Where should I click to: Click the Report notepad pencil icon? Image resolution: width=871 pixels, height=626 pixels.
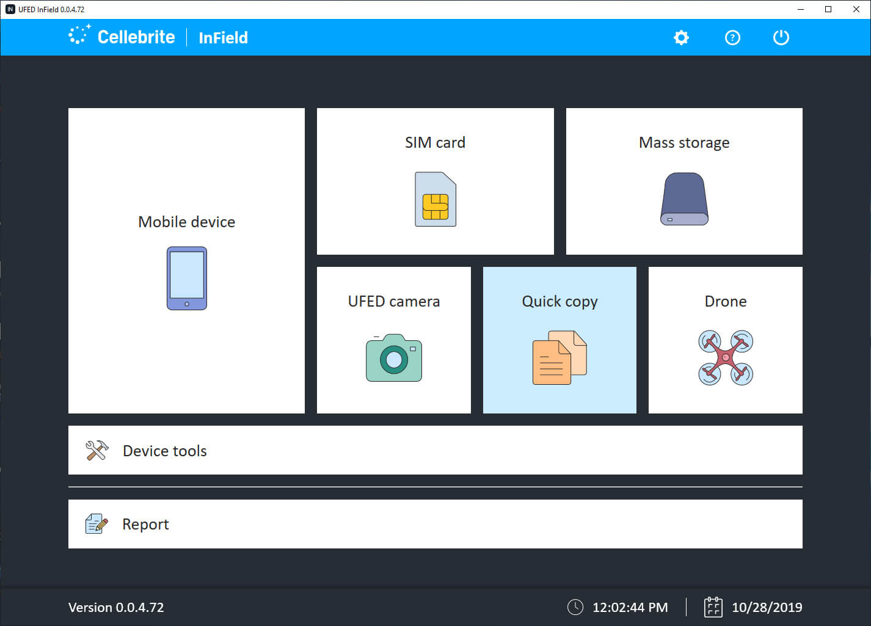pos(97,523)
